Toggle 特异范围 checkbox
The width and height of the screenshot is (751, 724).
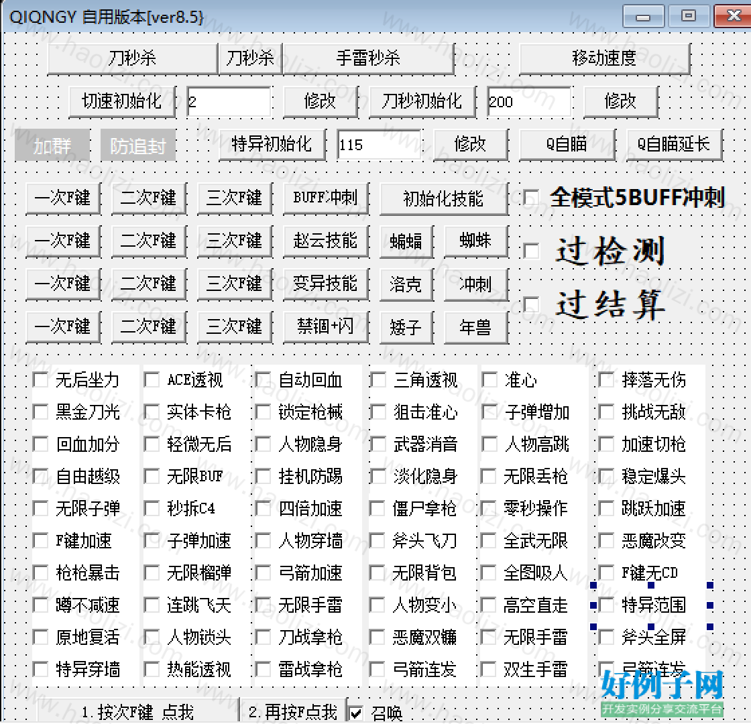[x=606, y=605]
